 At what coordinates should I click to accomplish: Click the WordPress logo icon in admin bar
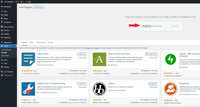point(2,2)
